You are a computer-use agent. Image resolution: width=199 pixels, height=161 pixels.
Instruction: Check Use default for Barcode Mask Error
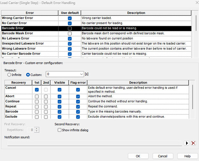coord(70,33)
